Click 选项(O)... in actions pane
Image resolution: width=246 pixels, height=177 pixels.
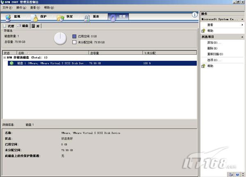[214, 60]
